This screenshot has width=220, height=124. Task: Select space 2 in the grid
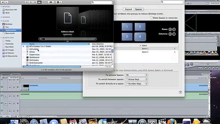[x=140, y=27]
